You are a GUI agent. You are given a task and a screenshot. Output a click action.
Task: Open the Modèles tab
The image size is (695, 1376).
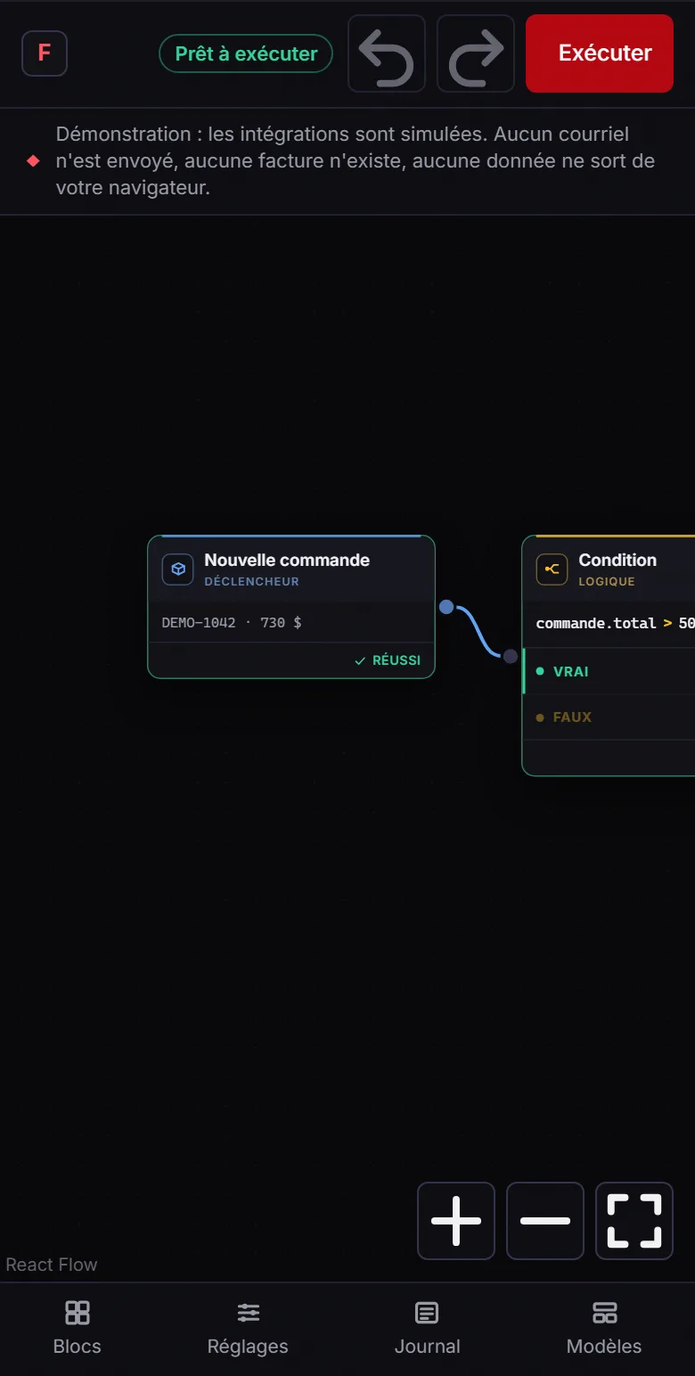(604, 1329)
